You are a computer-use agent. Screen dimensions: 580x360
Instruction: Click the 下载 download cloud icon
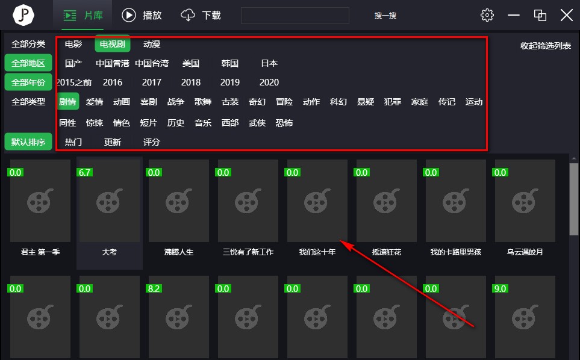click(x=187, y=15)
